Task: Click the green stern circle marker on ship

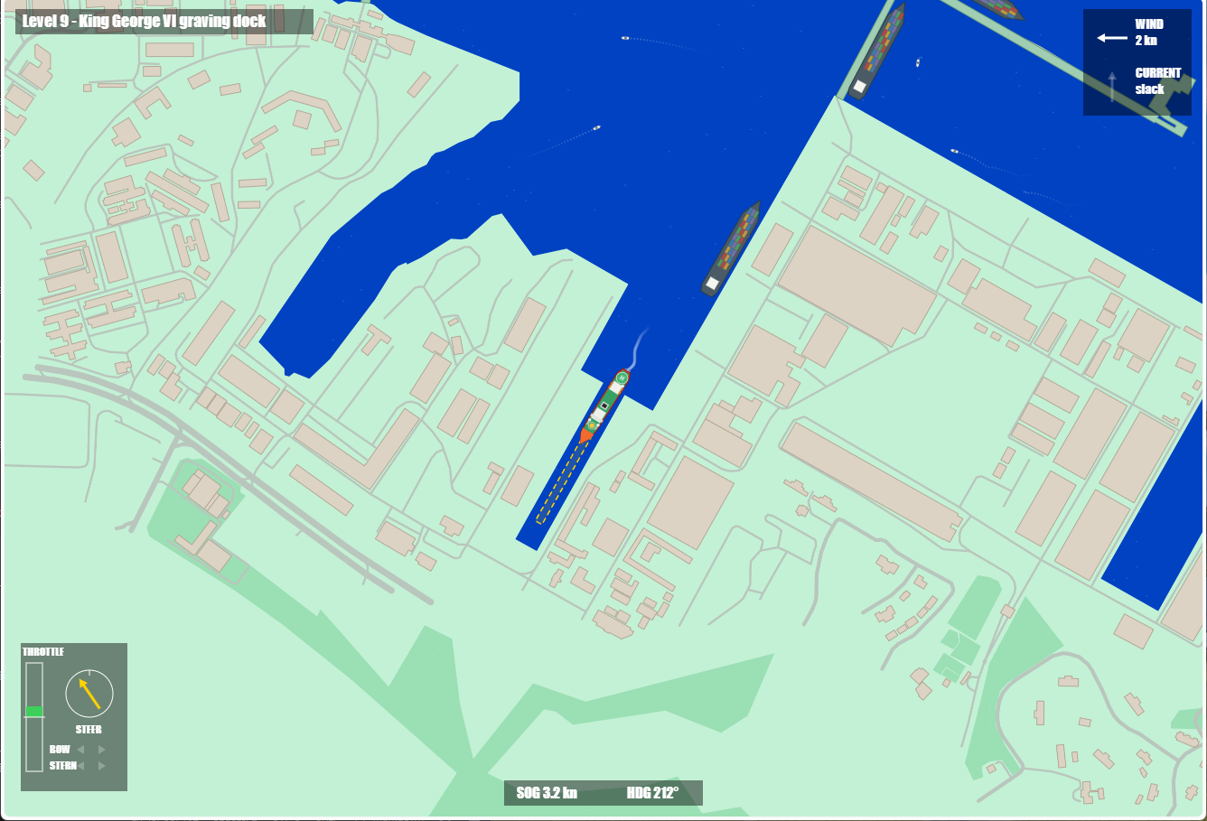Action: tap(622, 378)
